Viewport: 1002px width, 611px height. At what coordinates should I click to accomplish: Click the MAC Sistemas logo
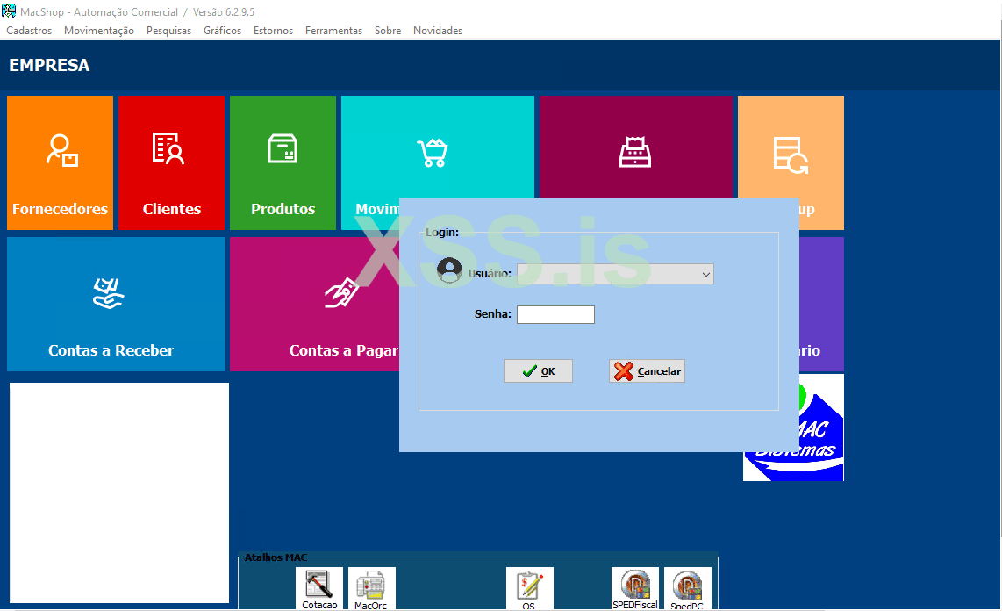[x=821, y=428]
